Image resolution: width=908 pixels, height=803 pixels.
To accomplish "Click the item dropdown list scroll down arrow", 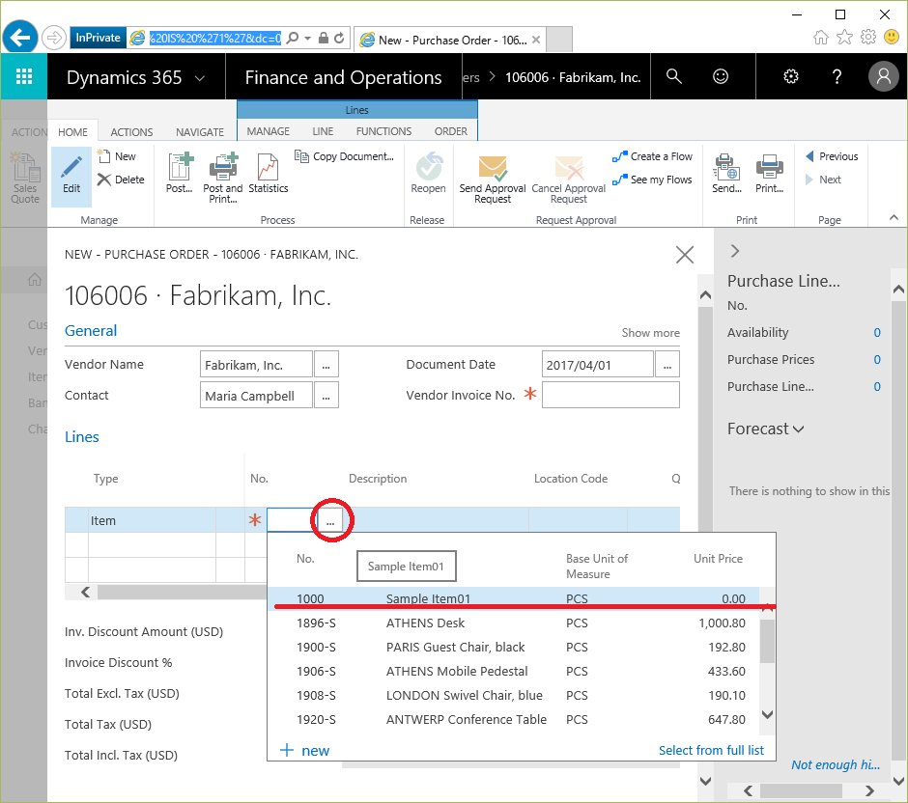I will [x=768, y=714].
